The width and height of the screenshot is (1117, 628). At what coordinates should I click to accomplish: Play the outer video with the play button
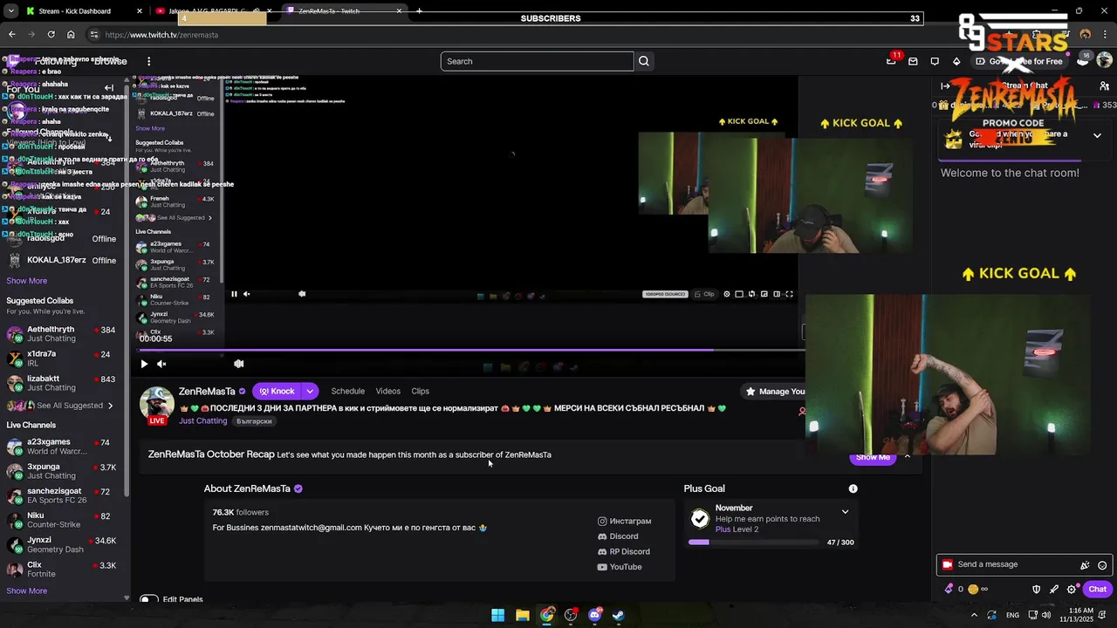coord(144,364)
